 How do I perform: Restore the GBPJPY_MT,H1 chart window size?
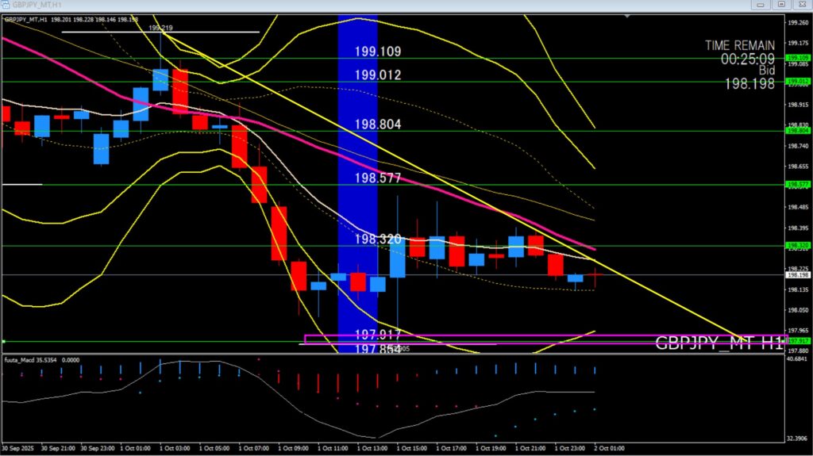click(x=781, y=5)
